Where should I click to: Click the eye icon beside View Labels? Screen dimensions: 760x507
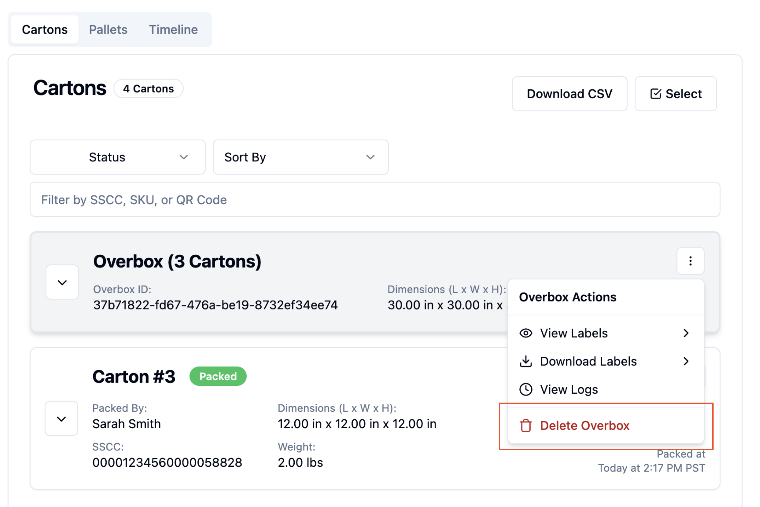coord(526,333)
